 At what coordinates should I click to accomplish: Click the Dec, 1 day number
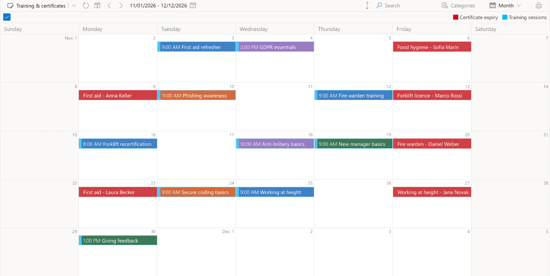click(228, 231)
